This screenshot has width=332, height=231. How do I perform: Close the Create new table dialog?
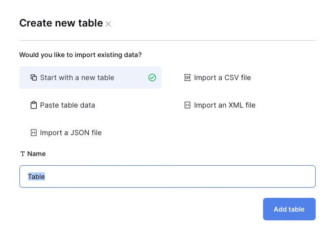(108, 24)
